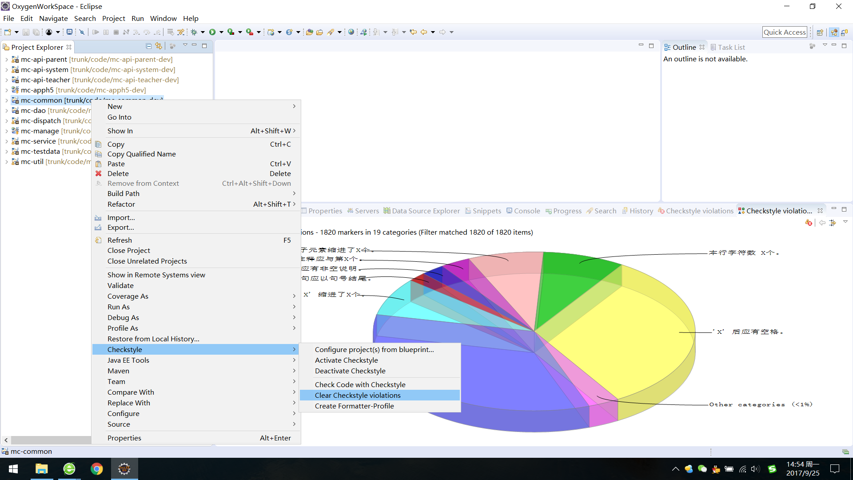The image size is (853, 480).
Task: Expand the mc-apph5 project node
Action: point(6,90)
